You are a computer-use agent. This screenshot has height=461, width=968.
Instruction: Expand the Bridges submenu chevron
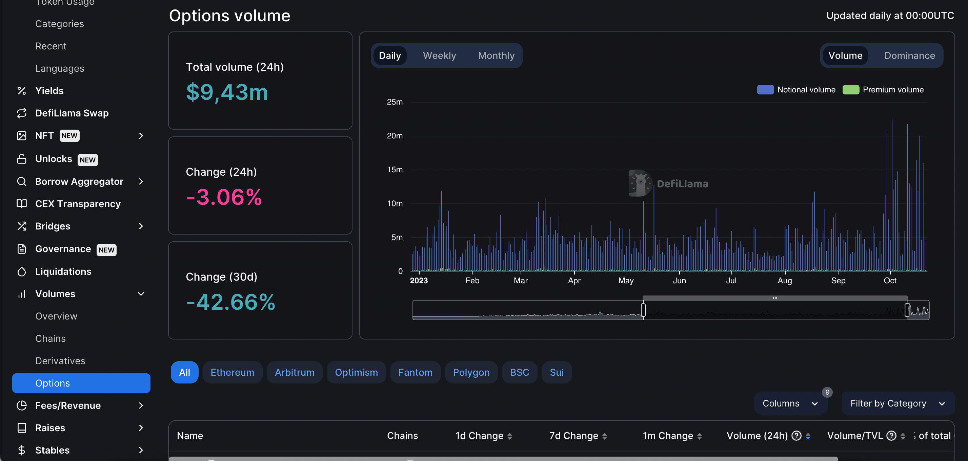(x=141, y=226)
